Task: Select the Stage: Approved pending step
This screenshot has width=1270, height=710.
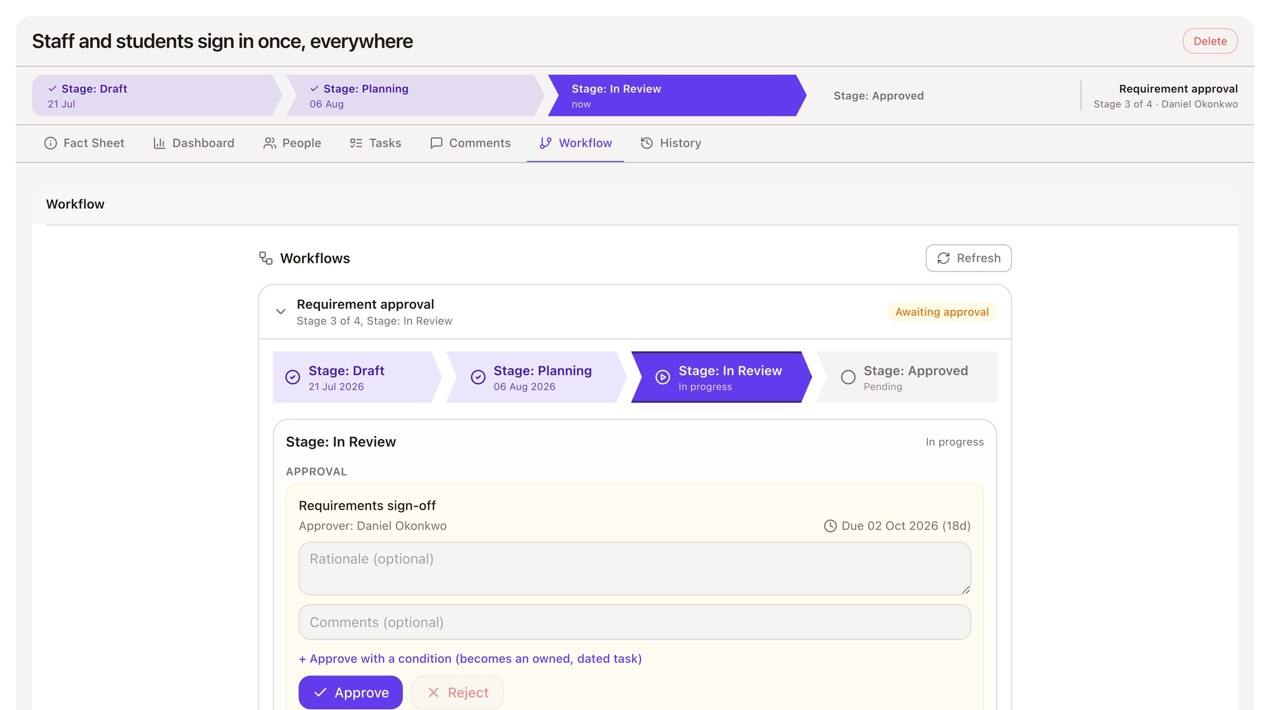Action: (906, 377)
